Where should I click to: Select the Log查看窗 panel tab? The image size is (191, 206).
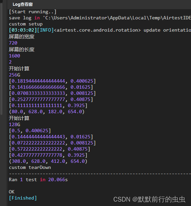point(22,4)
